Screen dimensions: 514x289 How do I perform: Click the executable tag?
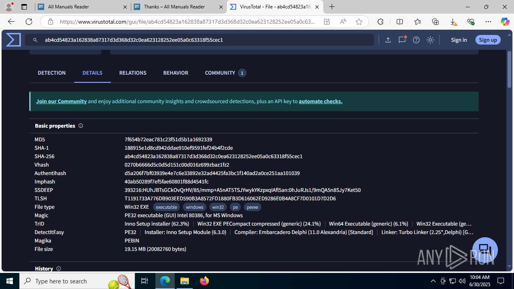(166, 207)
